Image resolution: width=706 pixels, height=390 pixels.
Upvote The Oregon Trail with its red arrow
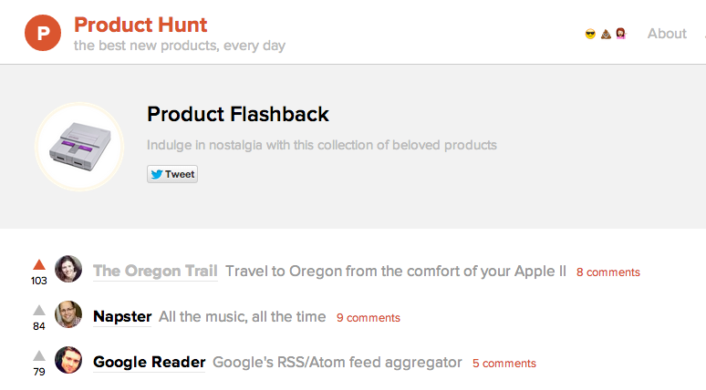click(x=39, y=264)
